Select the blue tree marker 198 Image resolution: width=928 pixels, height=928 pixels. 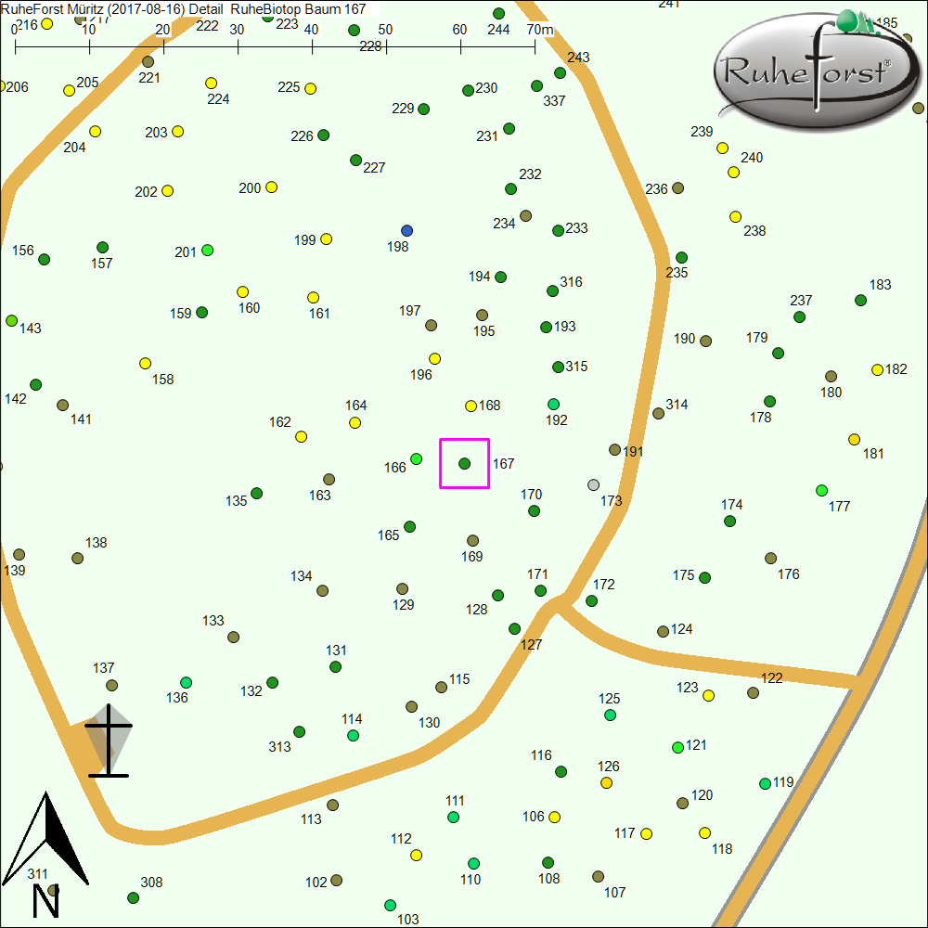point(406,230)
